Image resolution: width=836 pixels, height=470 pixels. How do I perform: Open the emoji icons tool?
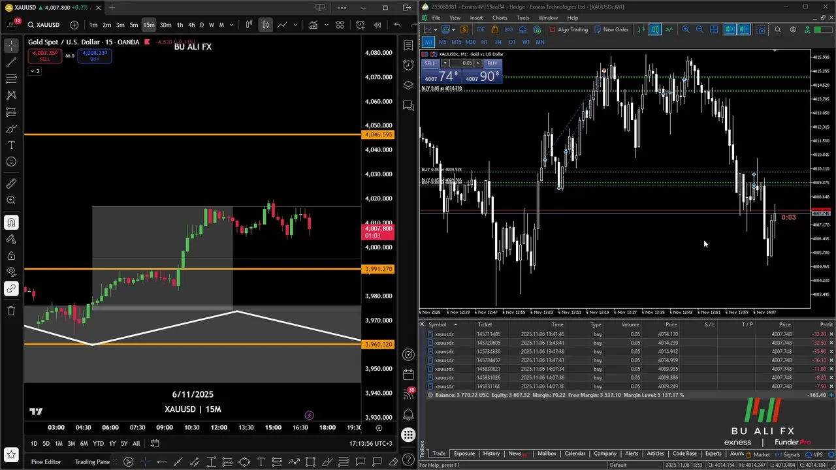click(x=11, y=162)
